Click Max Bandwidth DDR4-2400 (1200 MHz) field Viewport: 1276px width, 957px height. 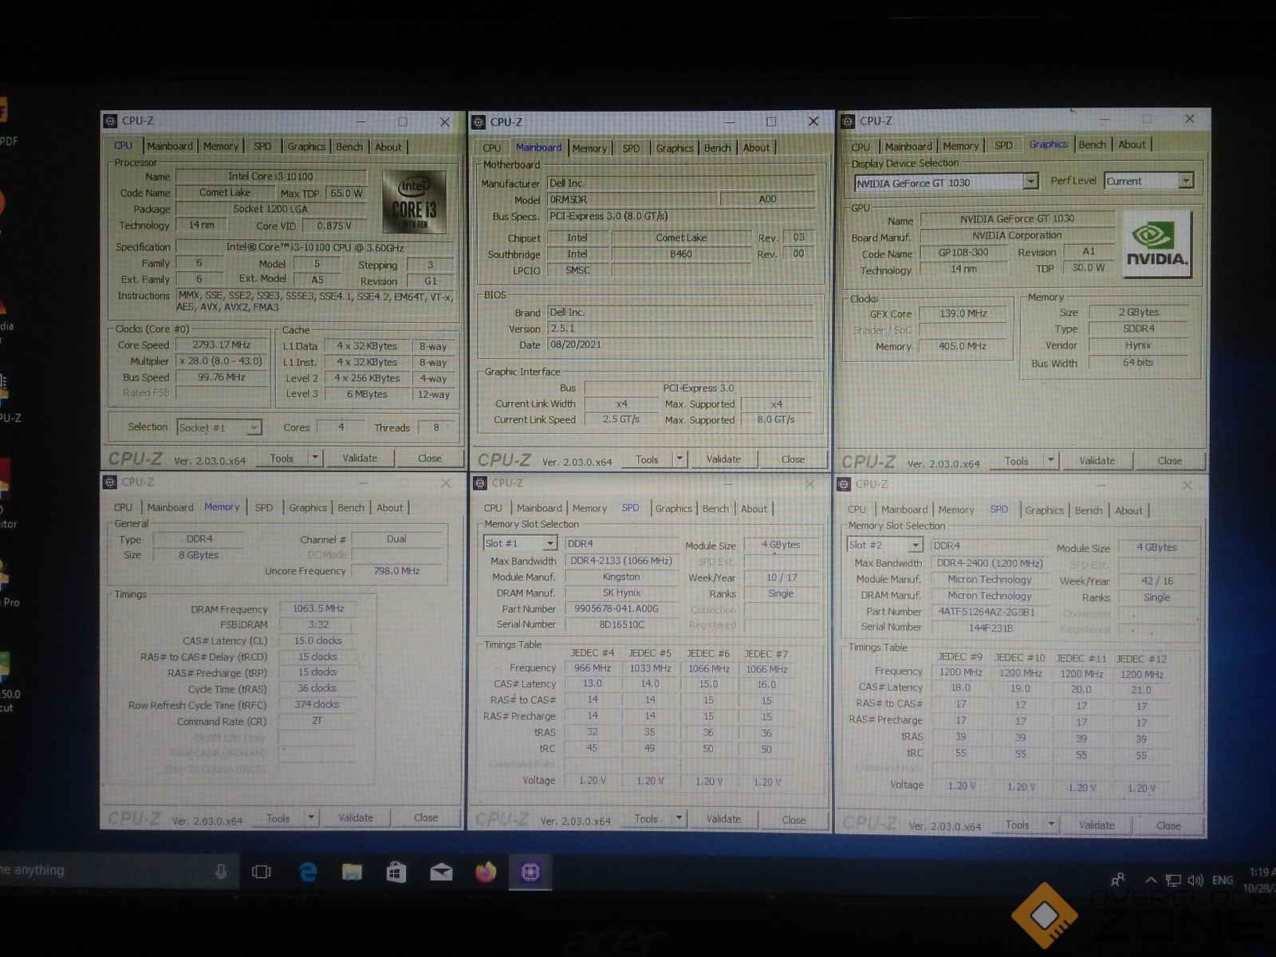tap(989, 563)
